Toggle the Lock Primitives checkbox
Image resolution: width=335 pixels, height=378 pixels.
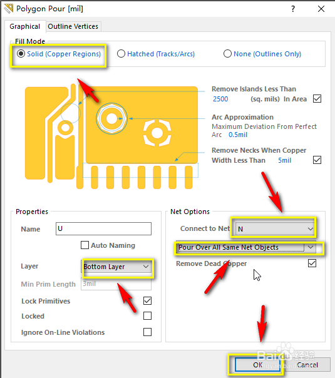click(147, 300)
